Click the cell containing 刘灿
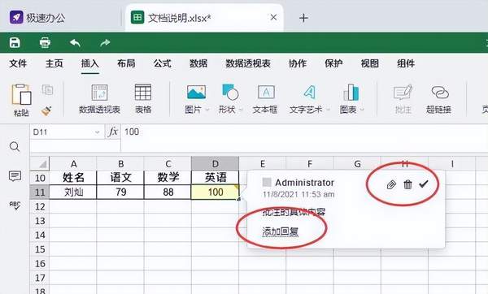The image size is (488, 294). point(73,192)
